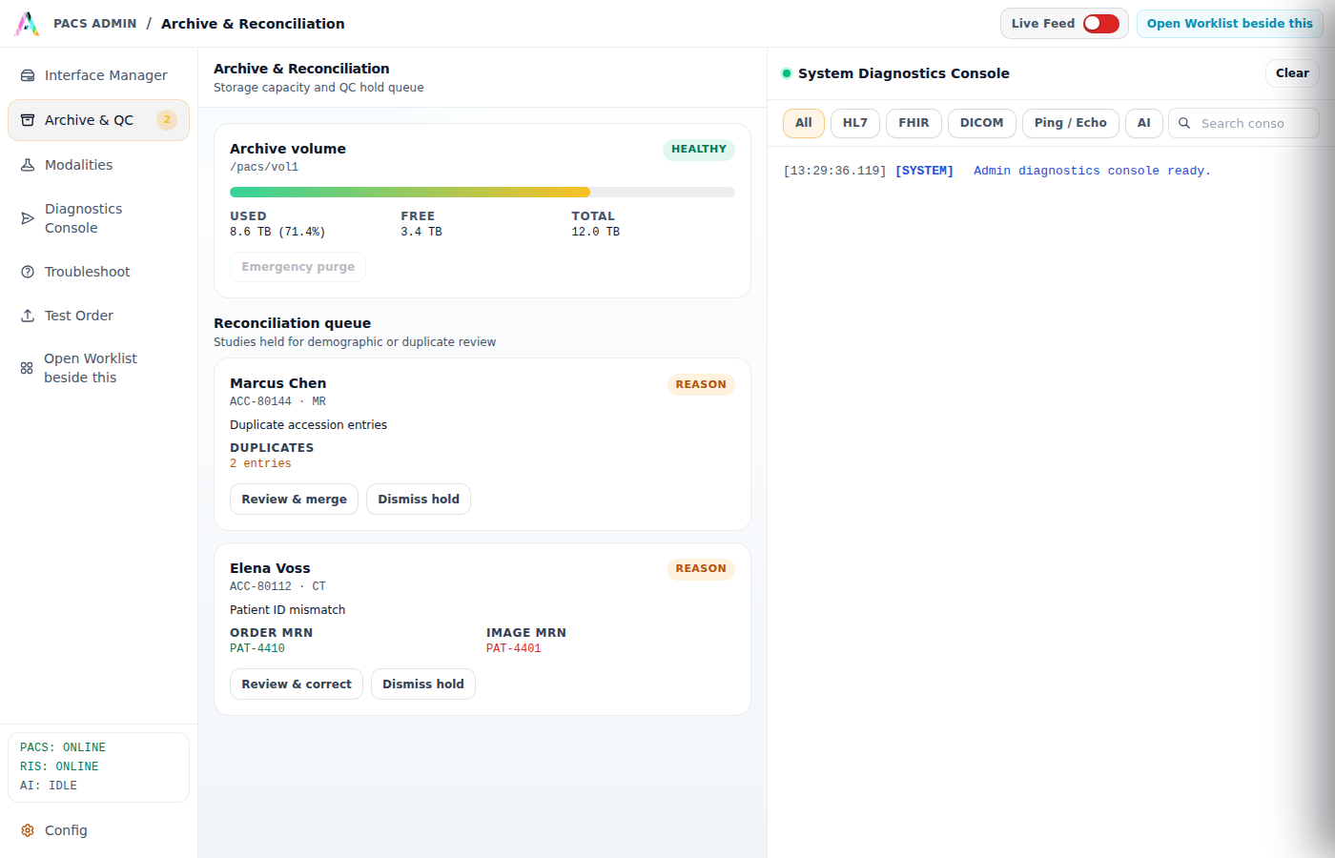Click the Interface Manager sidebar icon

pos(28,75)
